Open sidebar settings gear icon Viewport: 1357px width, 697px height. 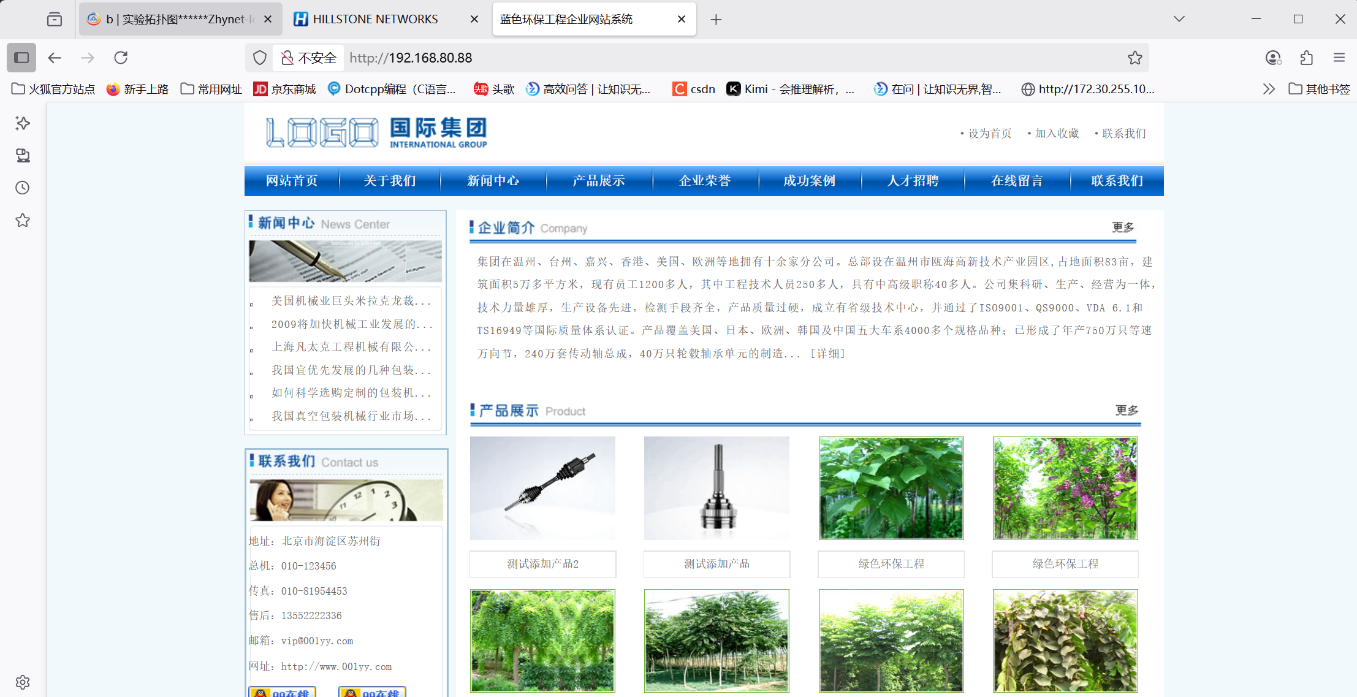(23, 682)
